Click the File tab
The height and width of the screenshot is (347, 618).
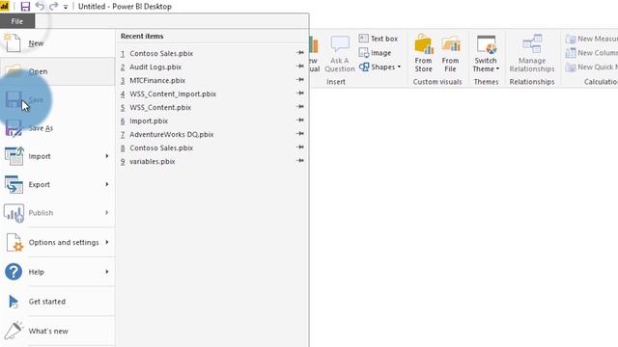point(17,21)
